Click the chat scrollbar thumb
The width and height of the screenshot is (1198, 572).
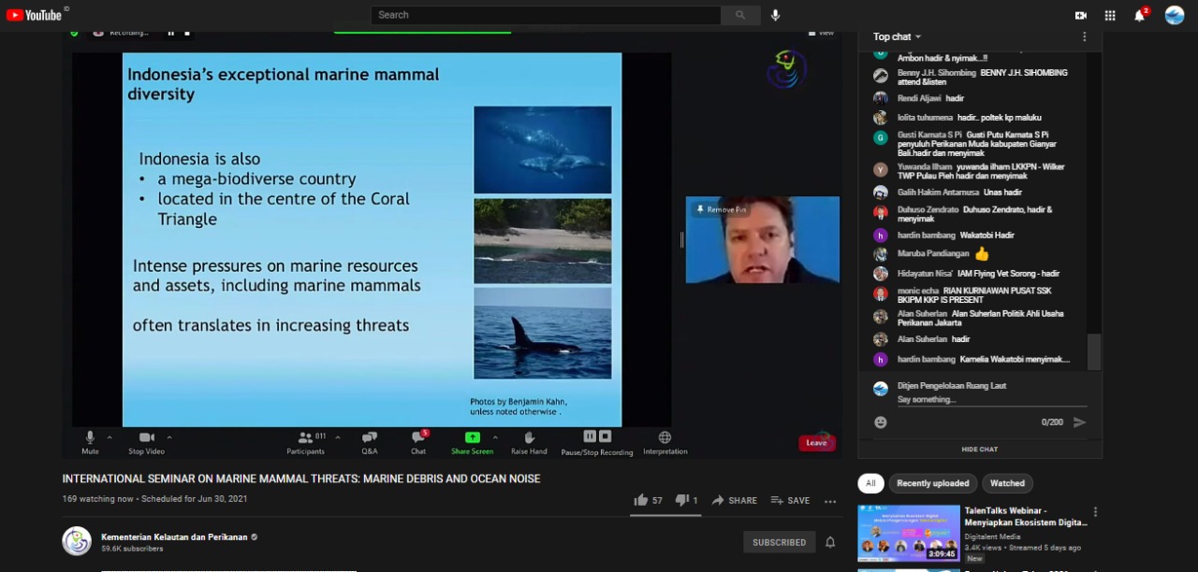pyautogui.click(x=1094, y=351)
